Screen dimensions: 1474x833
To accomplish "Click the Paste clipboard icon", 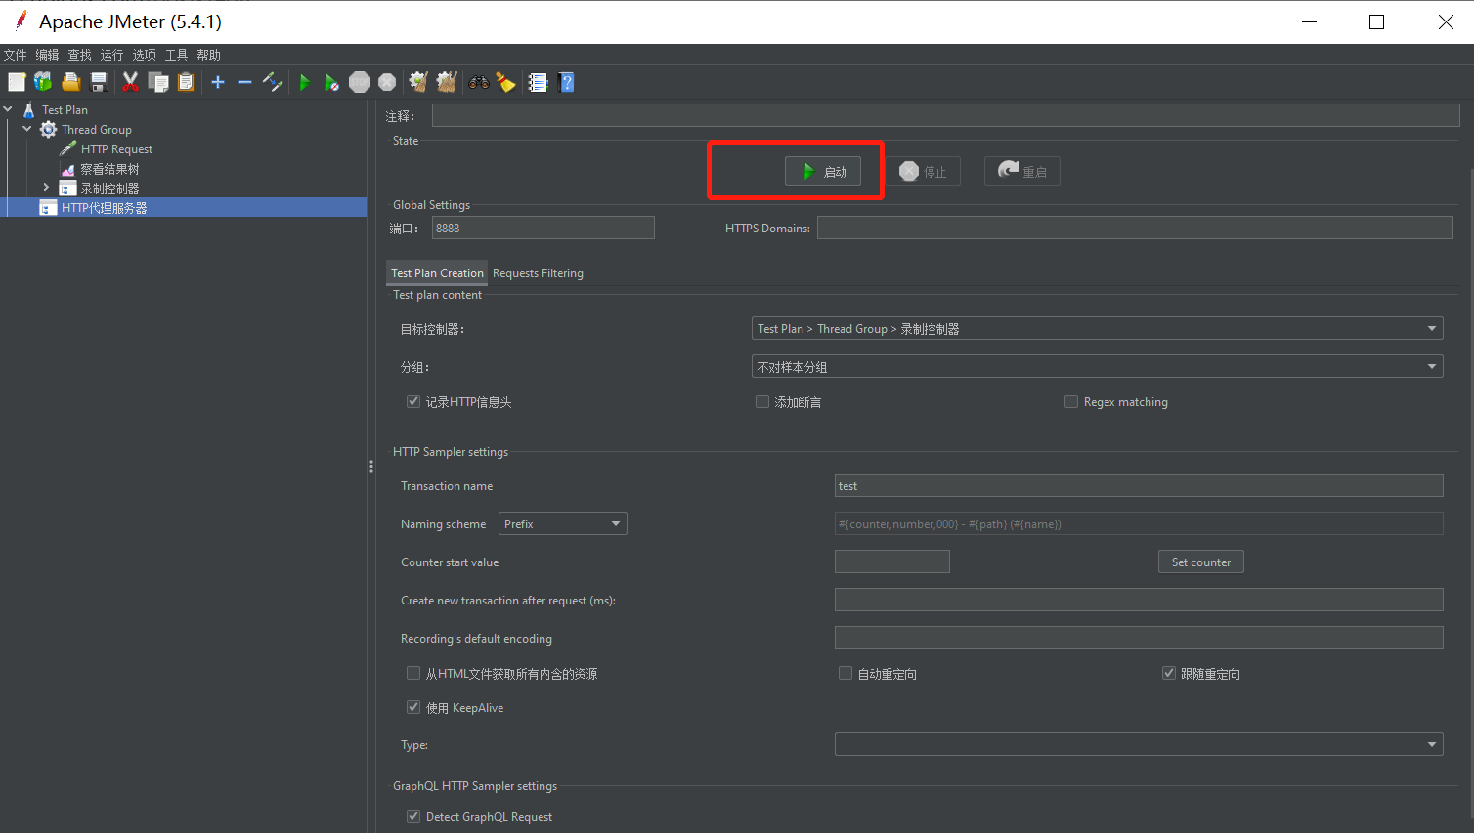I will pos(186,83).
